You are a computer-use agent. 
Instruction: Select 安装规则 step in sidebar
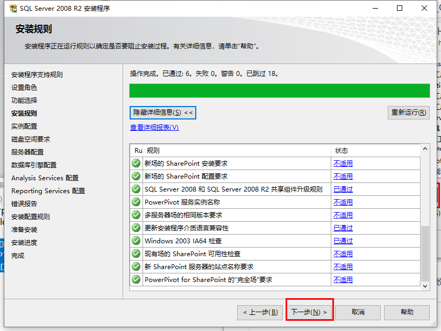24,114
